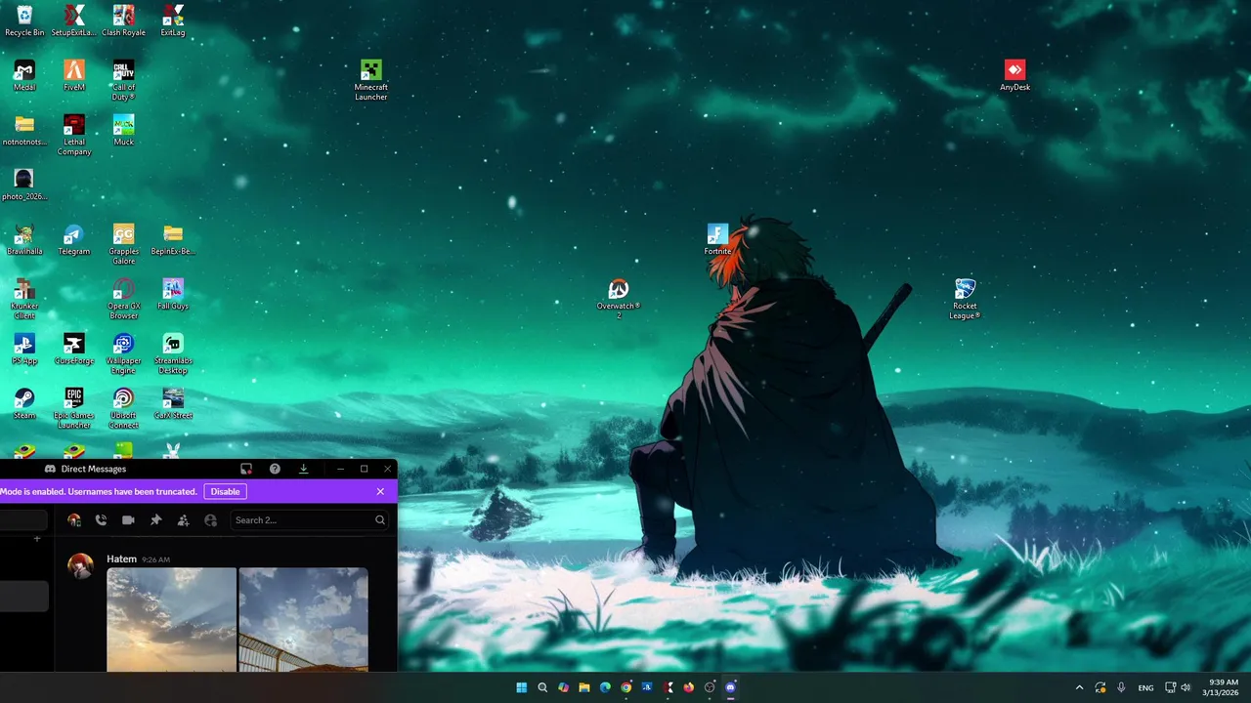The width and height of the screenshot is (1251, 703).
Task: Start a video call in Discord
Action: tap(128, 520)
